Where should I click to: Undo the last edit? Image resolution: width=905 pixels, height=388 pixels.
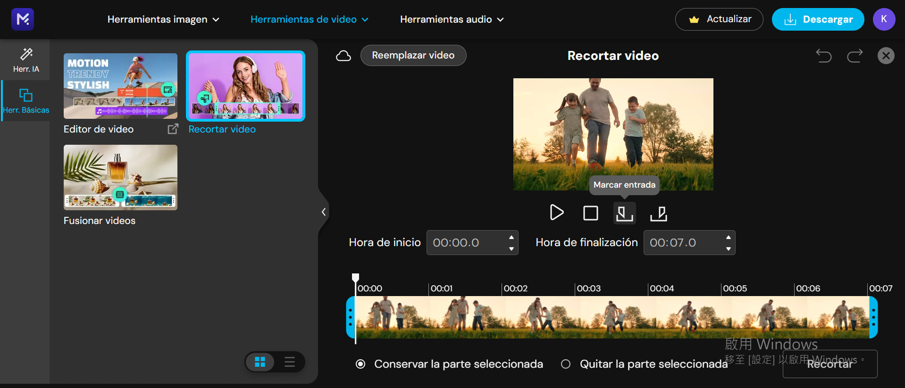824,56
